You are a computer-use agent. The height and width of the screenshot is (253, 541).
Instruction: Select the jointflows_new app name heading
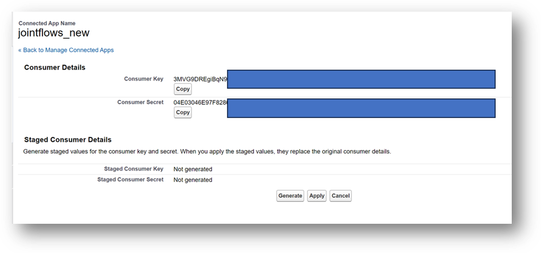click(x=54, y=33)
